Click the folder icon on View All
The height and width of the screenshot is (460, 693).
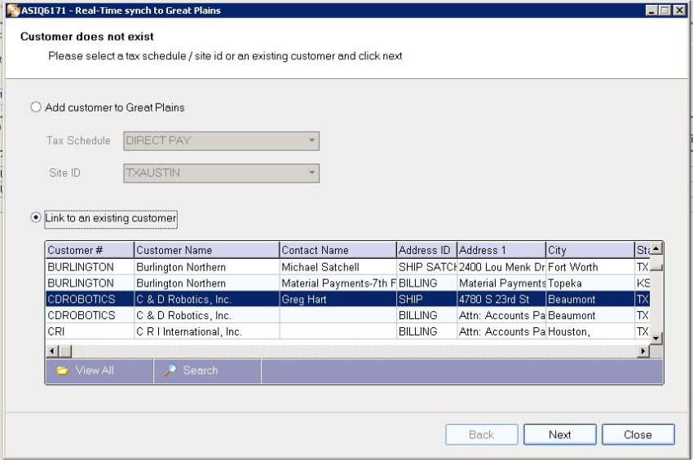point(62,370)
